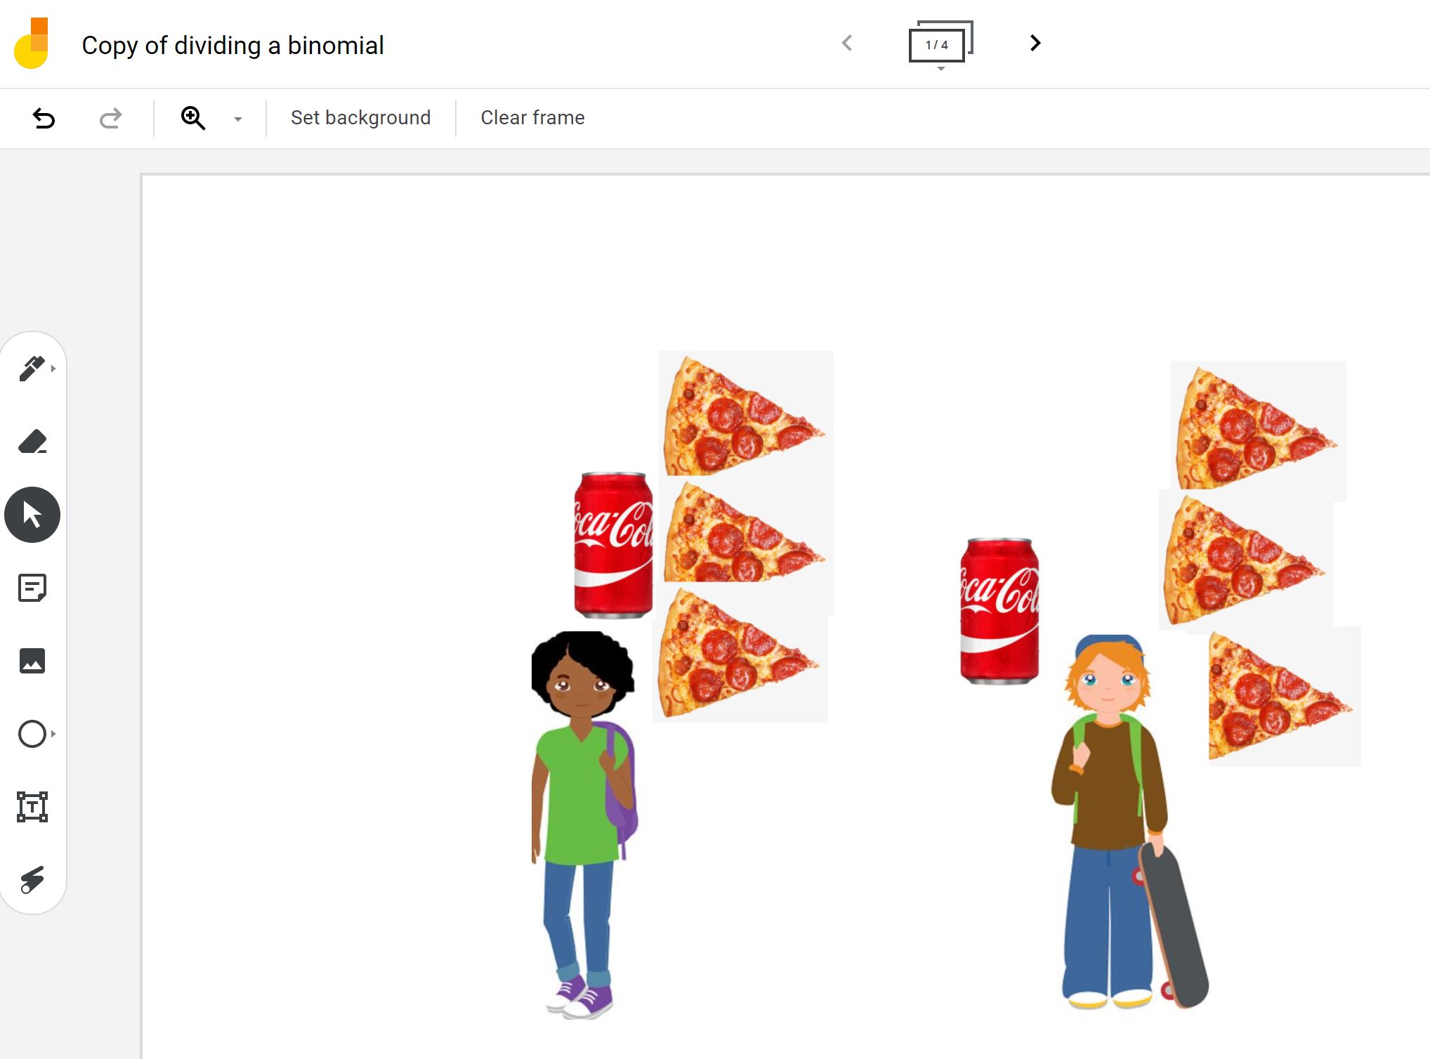Click Set background
The image size is (1430, 1059).
coord(361,118)
